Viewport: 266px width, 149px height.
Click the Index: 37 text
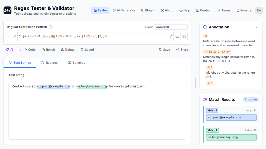tap(251, 131)
